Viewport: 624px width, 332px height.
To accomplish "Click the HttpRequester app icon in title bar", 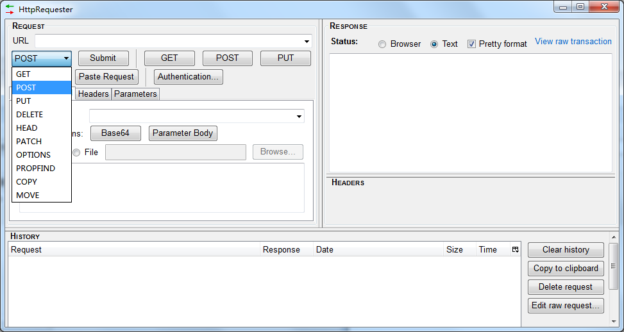I will (10, 10).
